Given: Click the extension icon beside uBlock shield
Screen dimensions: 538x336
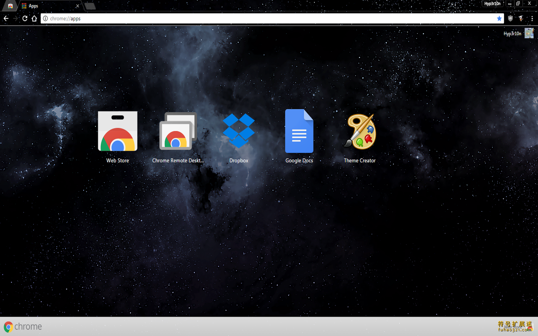Looking at the screenshot, I should 521,18.
